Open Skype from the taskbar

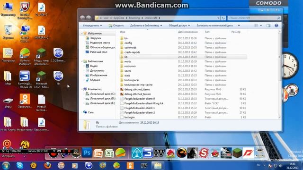tap(20, 166)
